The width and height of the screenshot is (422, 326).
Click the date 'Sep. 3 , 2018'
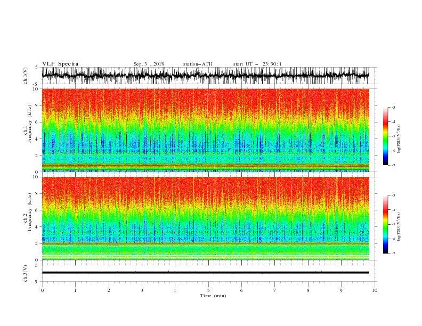[149, 64]
